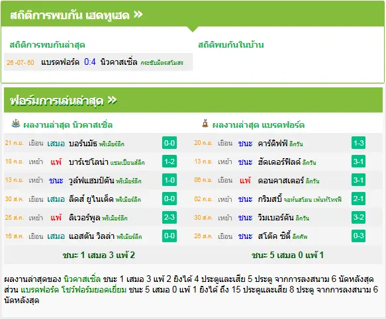Click the แชมเปียนส์ลีก competition label
Screen dimensions: 386x319
click(128, 163)
